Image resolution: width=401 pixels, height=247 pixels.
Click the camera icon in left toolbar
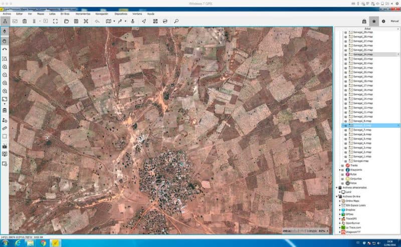click(5, 146)
